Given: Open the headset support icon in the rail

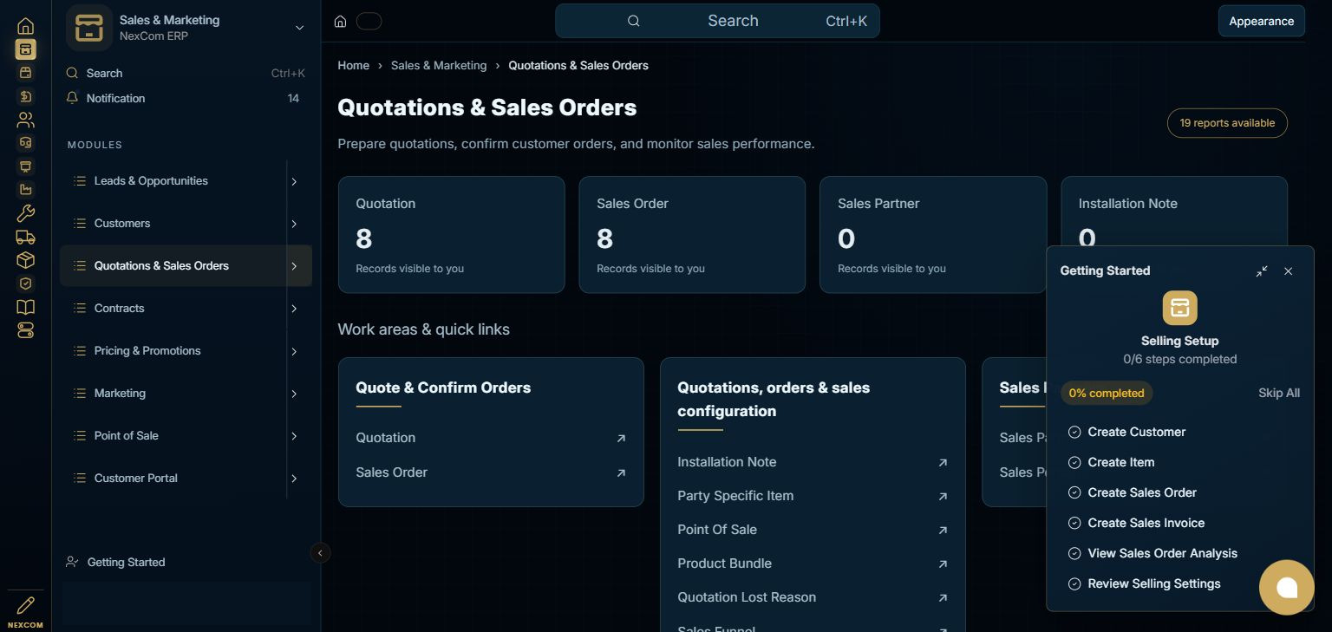Looking at the screenshot, I should pyautogui.click(x=25, y=143).
